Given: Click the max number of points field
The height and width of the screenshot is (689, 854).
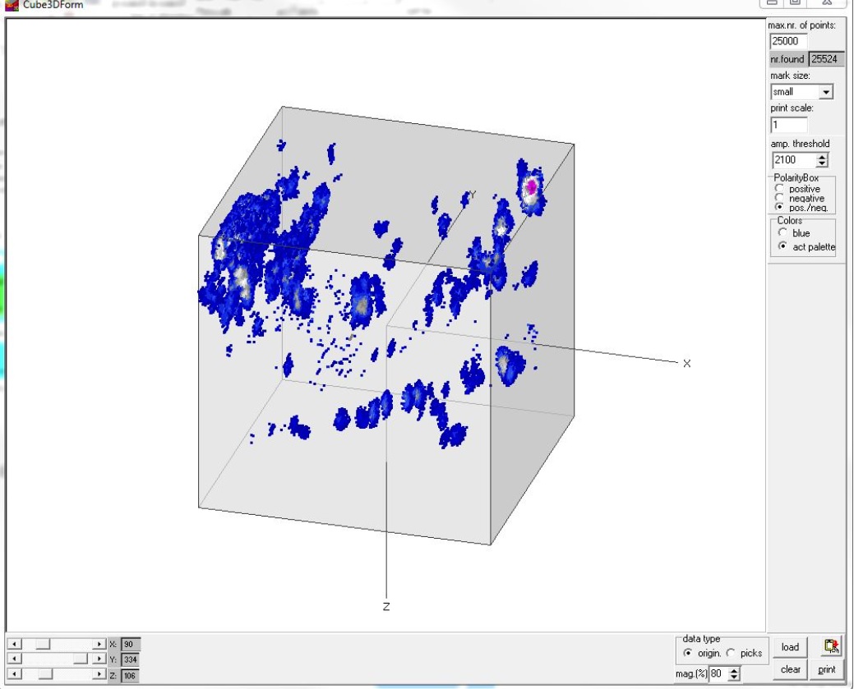Looking at the screenshot, I should (x=788, y=41).
